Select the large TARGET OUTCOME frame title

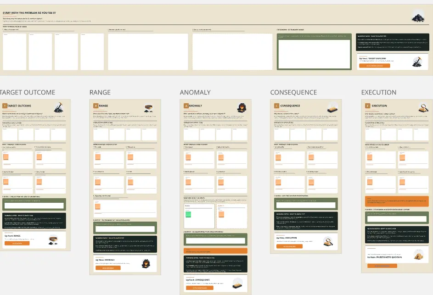28,93
